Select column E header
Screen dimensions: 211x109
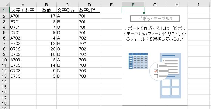pos(111,5)
